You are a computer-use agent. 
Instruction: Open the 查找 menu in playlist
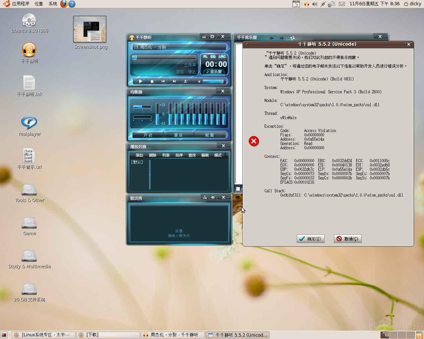pos(192,155)
